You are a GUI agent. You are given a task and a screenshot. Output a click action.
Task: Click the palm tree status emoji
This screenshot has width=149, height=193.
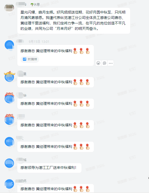coord(32,5)
